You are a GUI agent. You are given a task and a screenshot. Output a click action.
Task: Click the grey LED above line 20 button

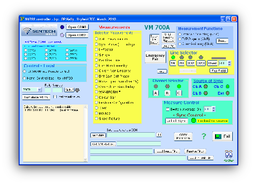(x=181, y=57)
